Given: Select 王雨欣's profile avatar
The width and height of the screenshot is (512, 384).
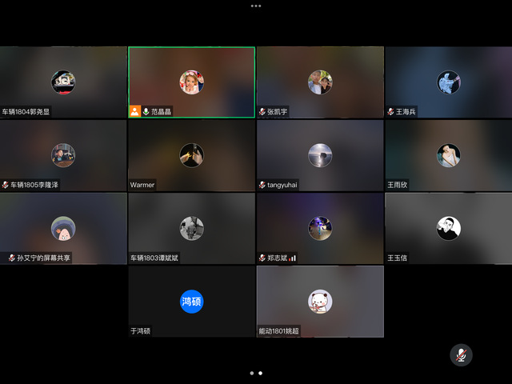Looking at the screenshot, I should (448, 155).
